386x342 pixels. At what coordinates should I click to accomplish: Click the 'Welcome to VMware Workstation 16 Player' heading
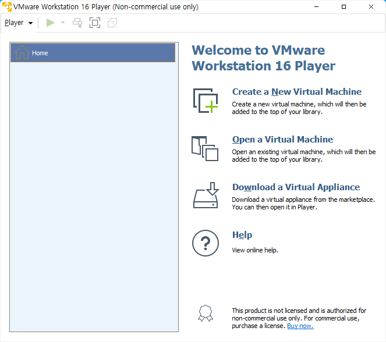(263, 58)
